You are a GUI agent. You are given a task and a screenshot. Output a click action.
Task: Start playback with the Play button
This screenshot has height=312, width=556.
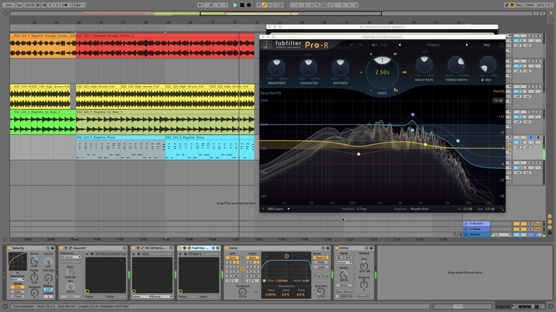pyautogui.click(x=235, y=5)
